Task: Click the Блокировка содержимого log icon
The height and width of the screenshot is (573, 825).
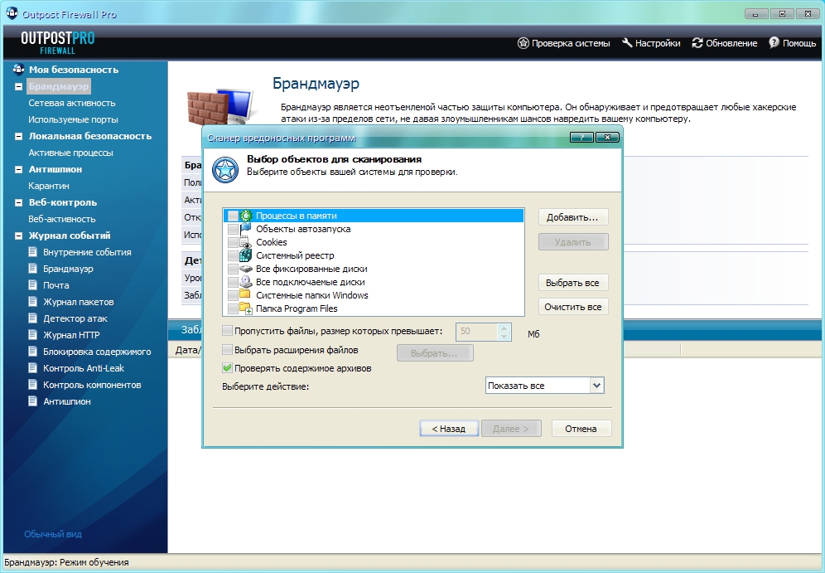Action: (x=32, y=352)
